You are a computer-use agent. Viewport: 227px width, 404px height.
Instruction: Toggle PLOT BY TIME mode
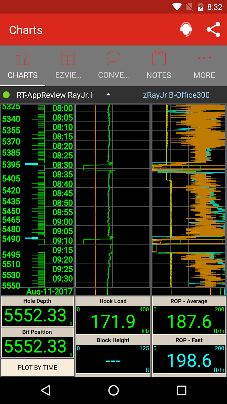[x=38, y=368]
